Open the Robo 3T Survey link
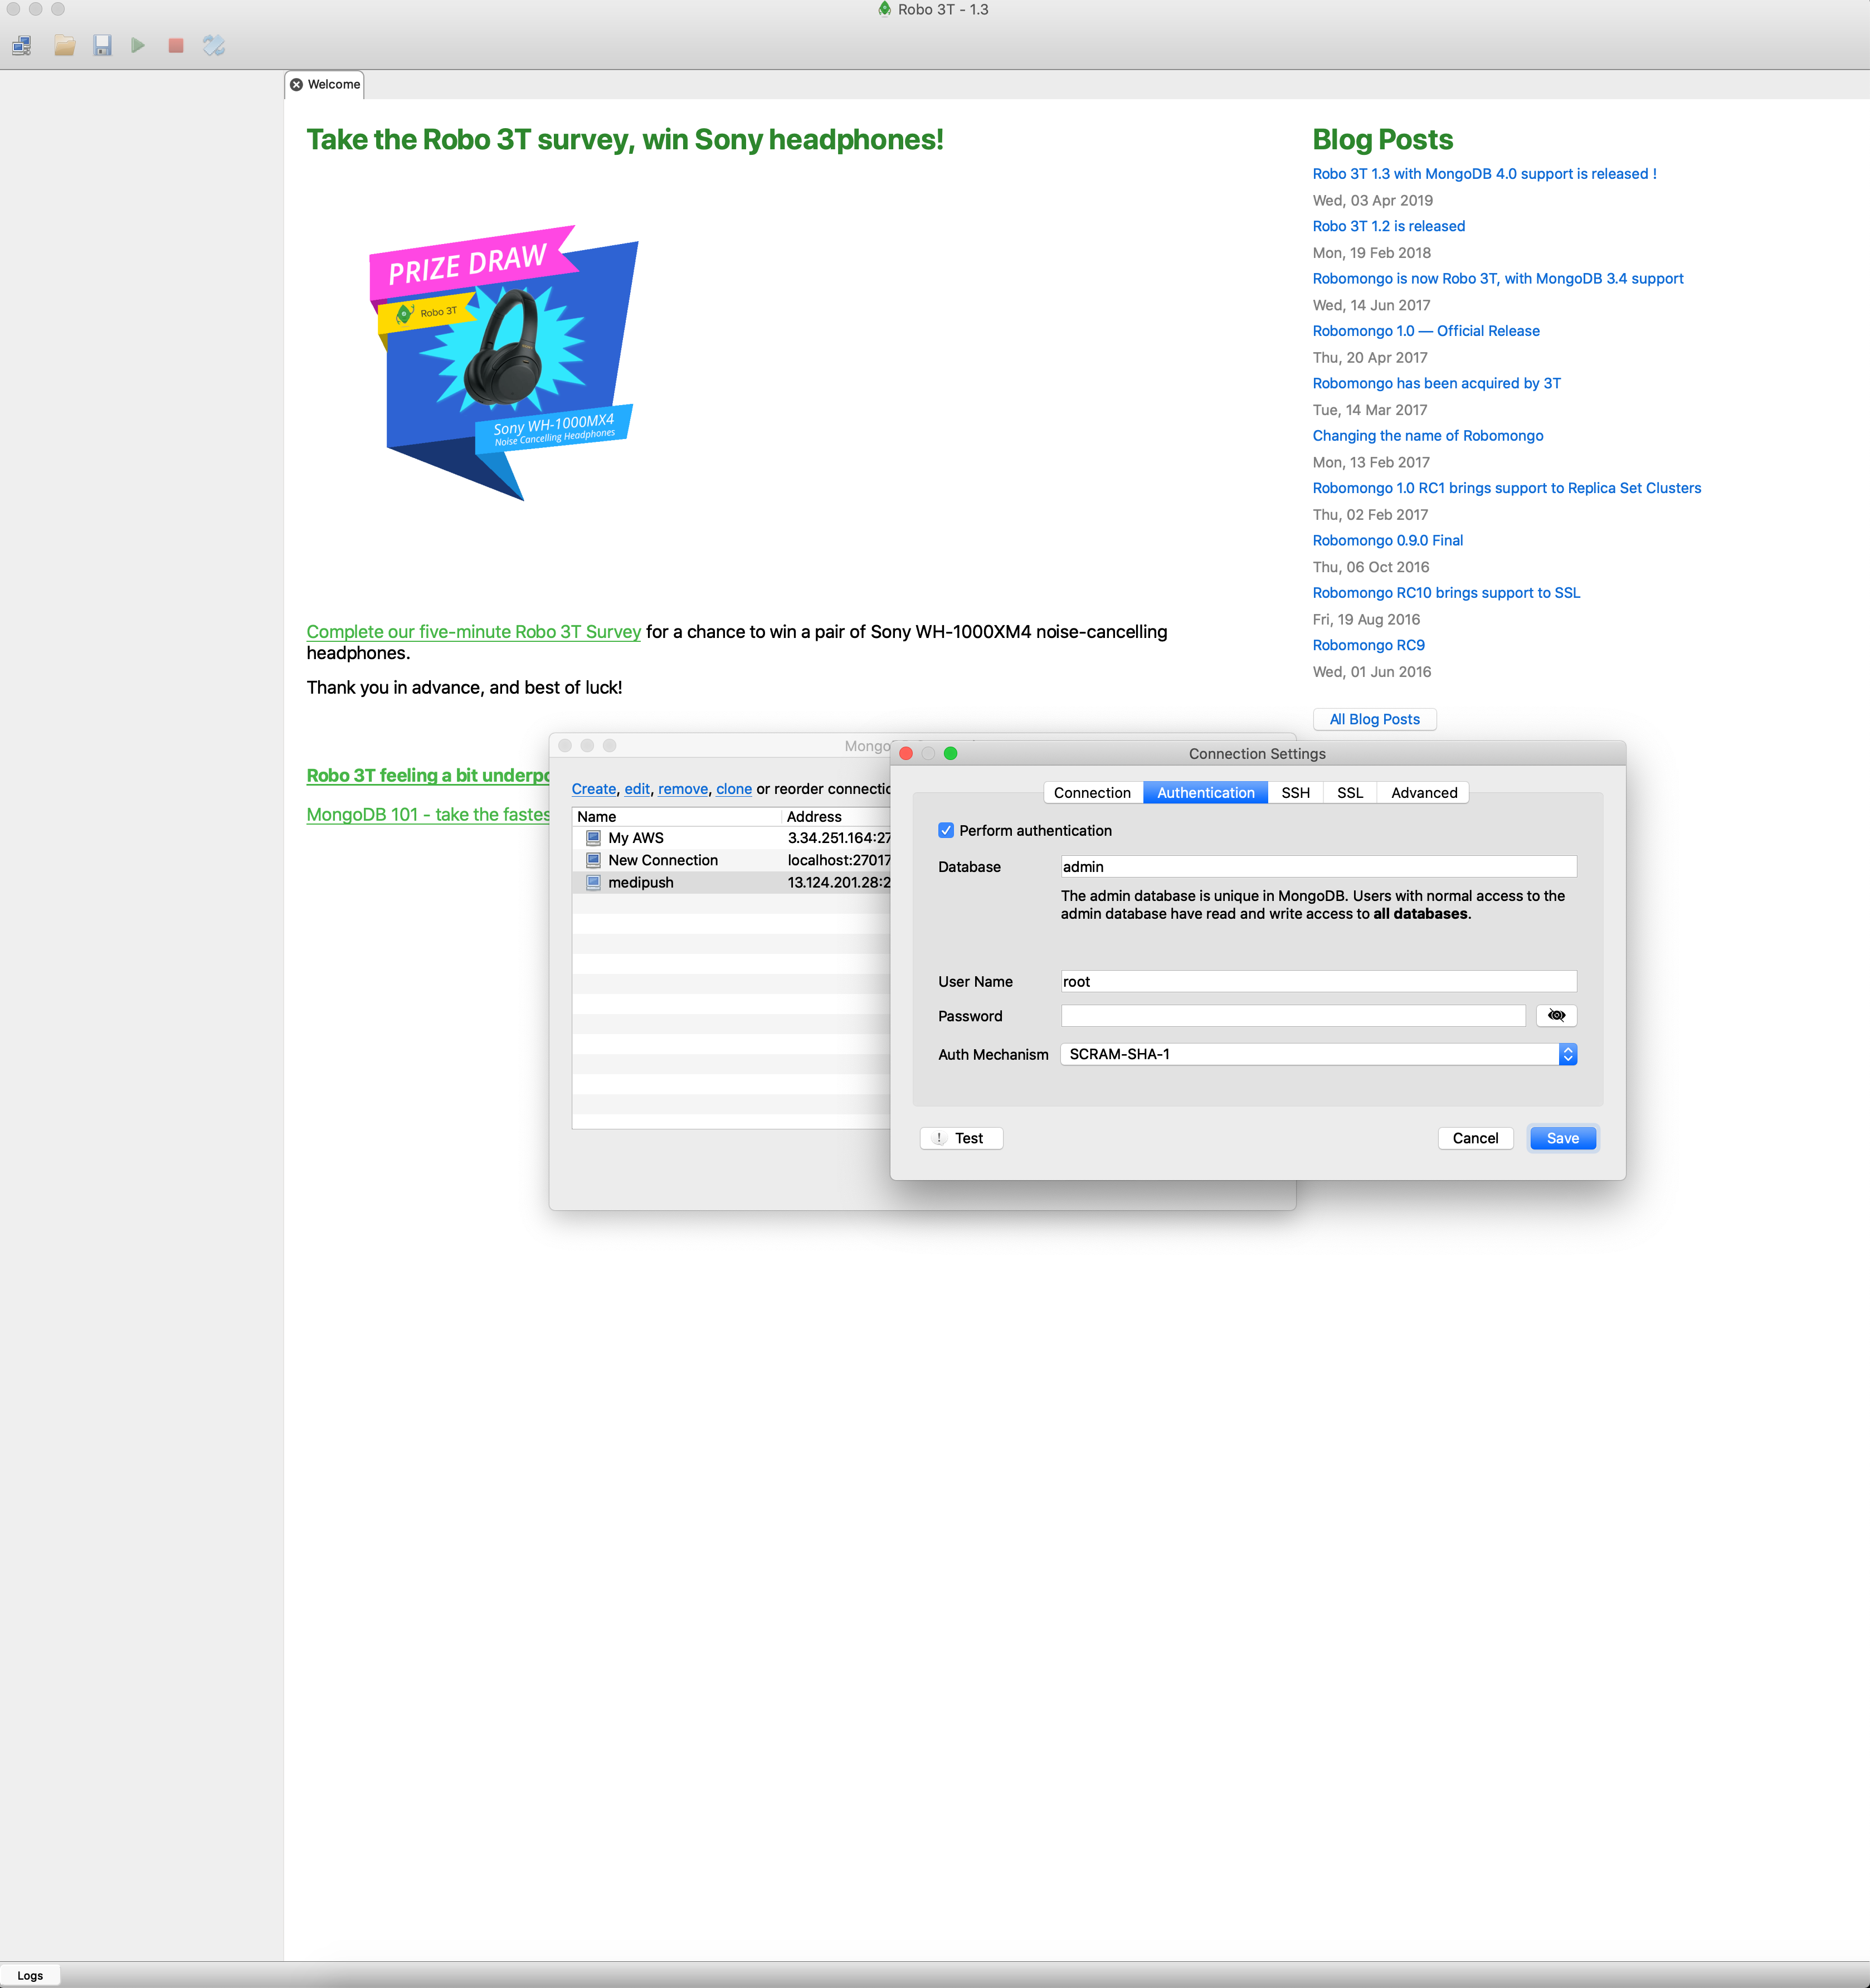The image size is (1870, 1988). click(473, 632)
